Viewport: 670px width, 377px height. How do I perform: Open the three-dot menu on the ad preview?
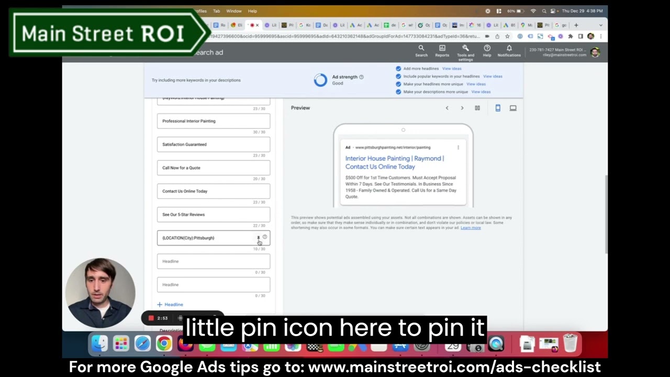(x=458, y=147)
